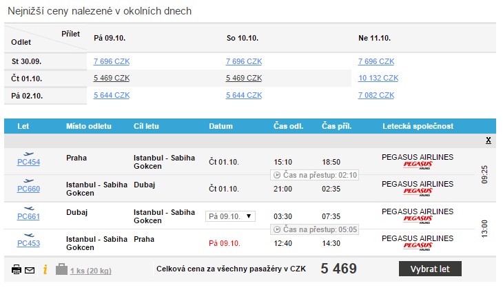Click the Pegasus logo in PC454 row
Viewport: 503px width, 290px height.
point(418,165)
